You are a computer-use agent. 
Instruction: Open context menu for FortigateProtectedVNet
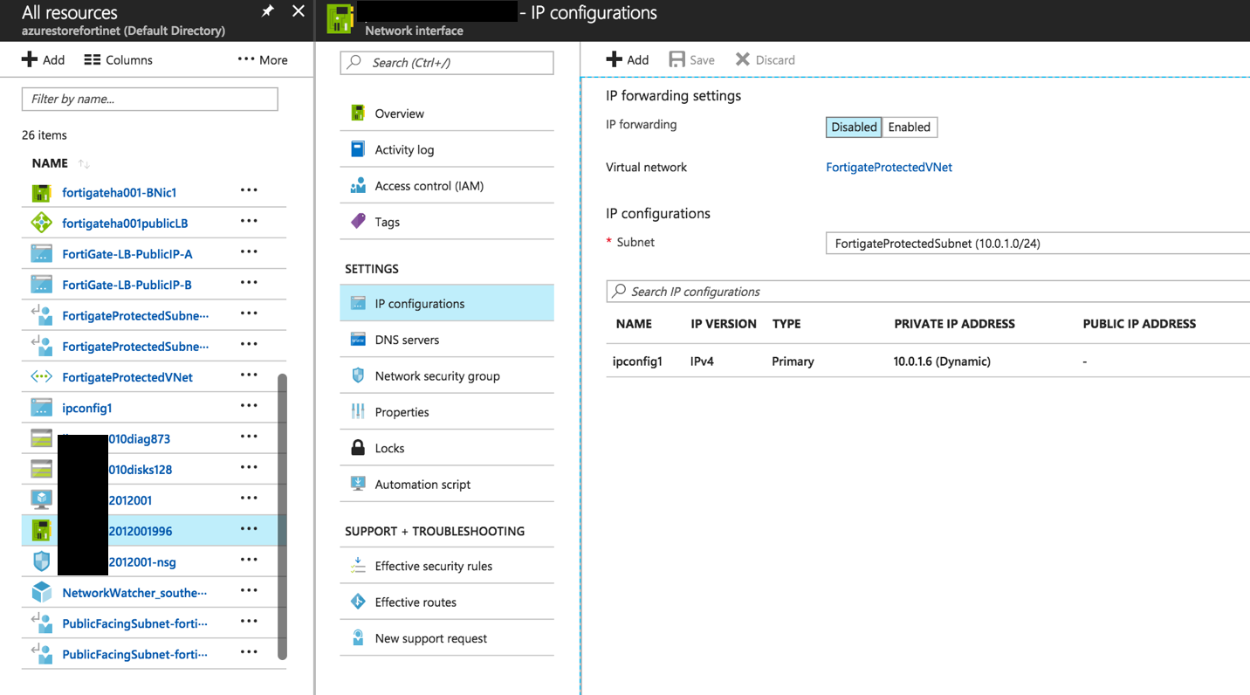[x=249, y=376]
